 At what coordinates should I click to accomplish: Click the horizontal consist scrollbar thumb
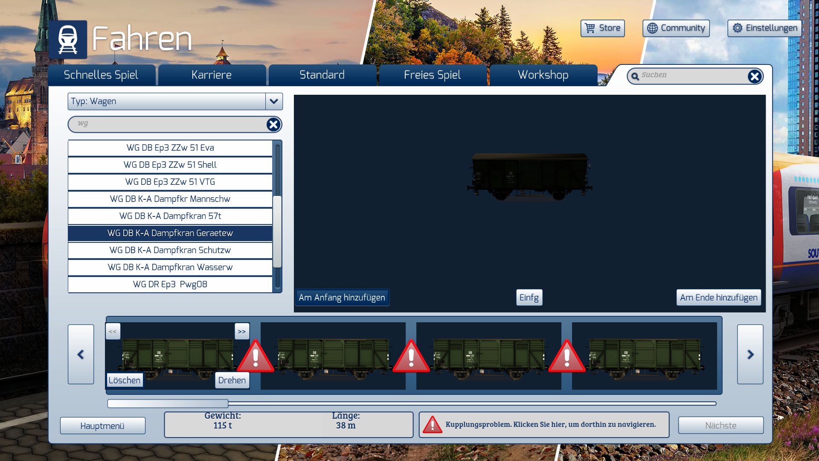point(168,403)
